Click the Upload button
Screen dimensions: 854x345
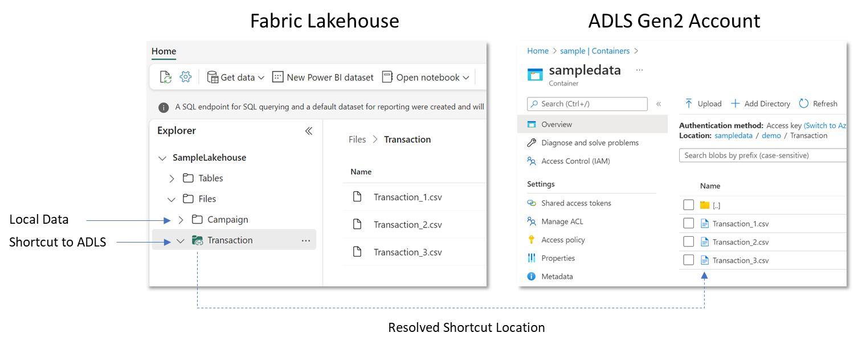(703, 104)
